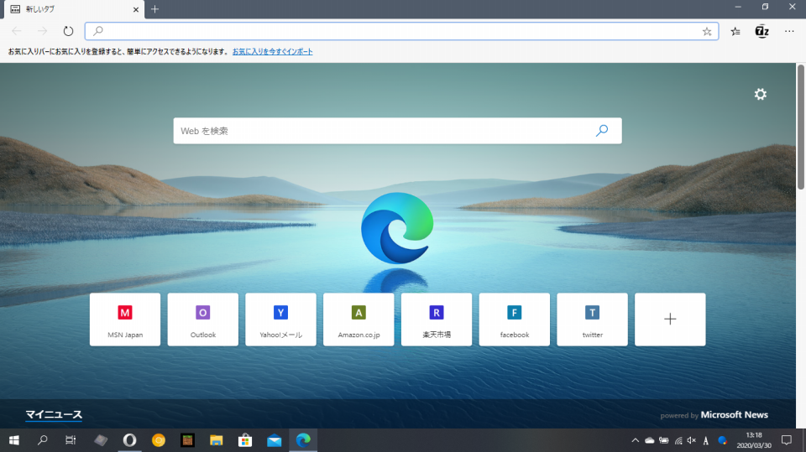
Task: Click the browser forward arrow
Action: [x=42, y=31]
